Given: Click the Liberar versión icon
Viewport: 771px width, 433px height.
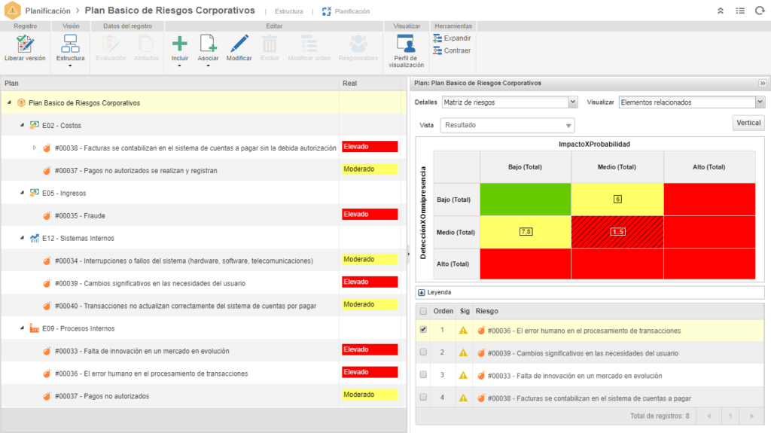Looking at the screenshot, I should pyautogui.click(x=25, y=44).
